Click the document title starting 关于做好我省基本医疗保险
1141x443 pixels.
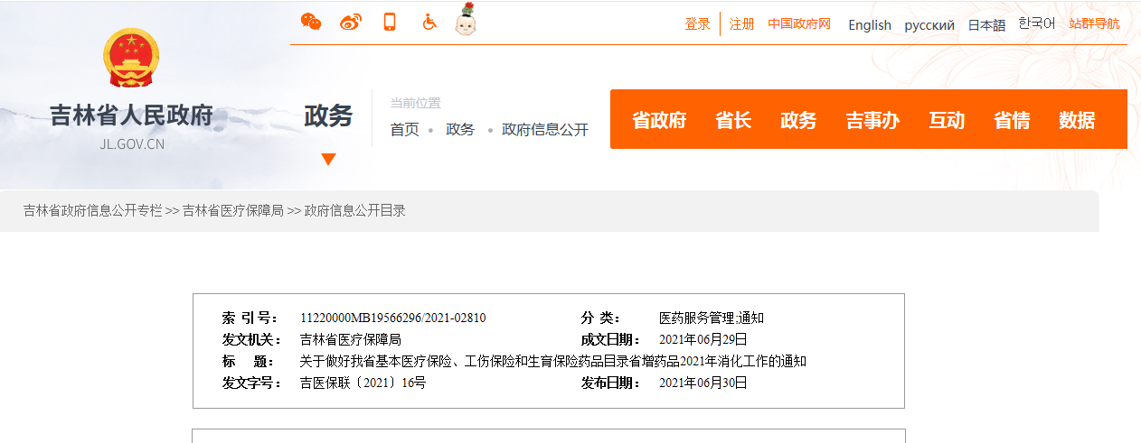click(553, 362)
